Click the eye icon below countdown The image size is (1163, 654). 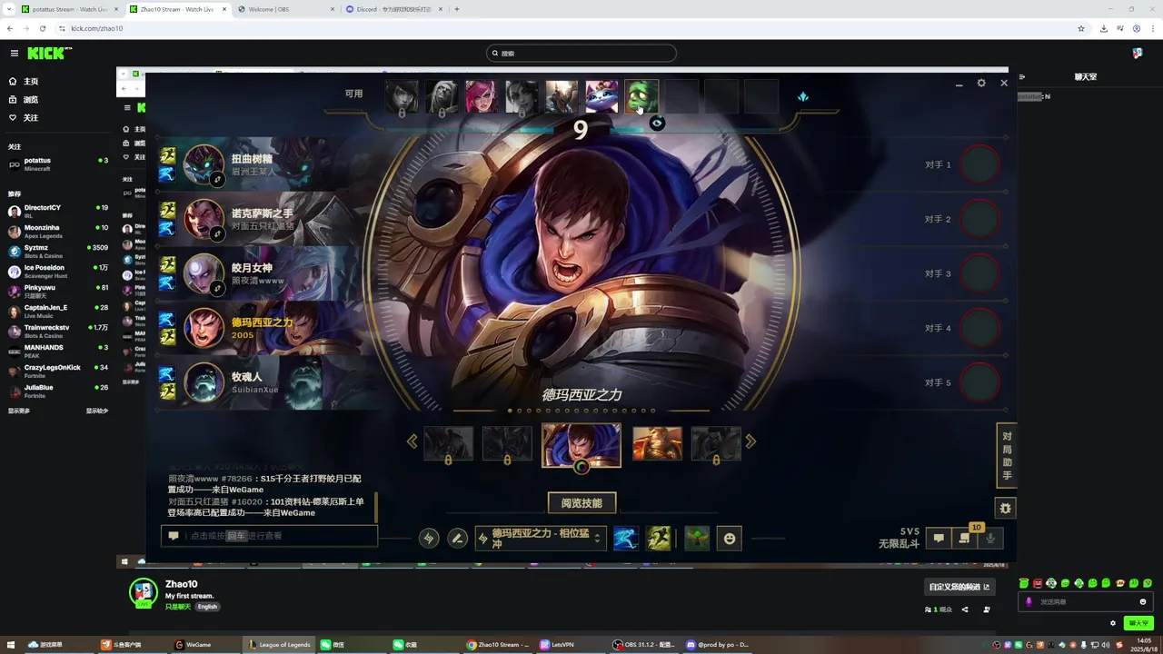[657, 123]
